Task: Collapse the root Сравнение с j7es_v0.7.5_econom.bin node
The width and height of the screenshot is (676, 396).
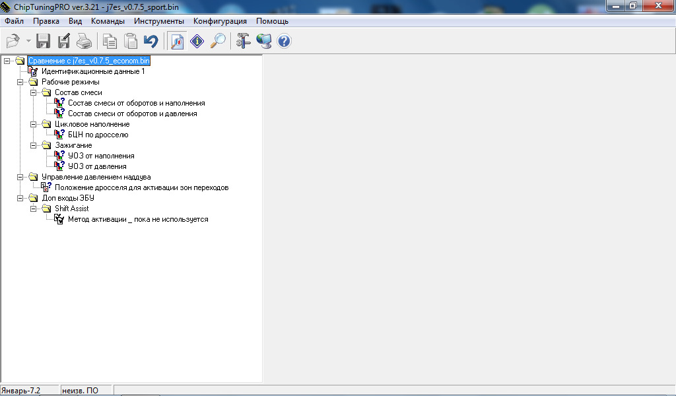Action: point(7,61)
